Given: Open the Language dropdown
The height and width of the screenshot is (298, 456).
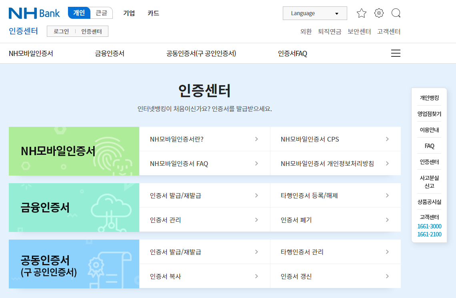Looking at the screenshot, I should coord(315,13).
